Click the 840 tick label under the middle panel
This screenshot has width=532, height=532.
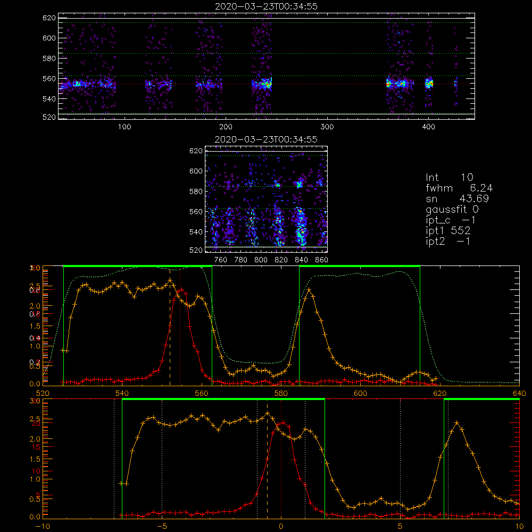(301, 260)
